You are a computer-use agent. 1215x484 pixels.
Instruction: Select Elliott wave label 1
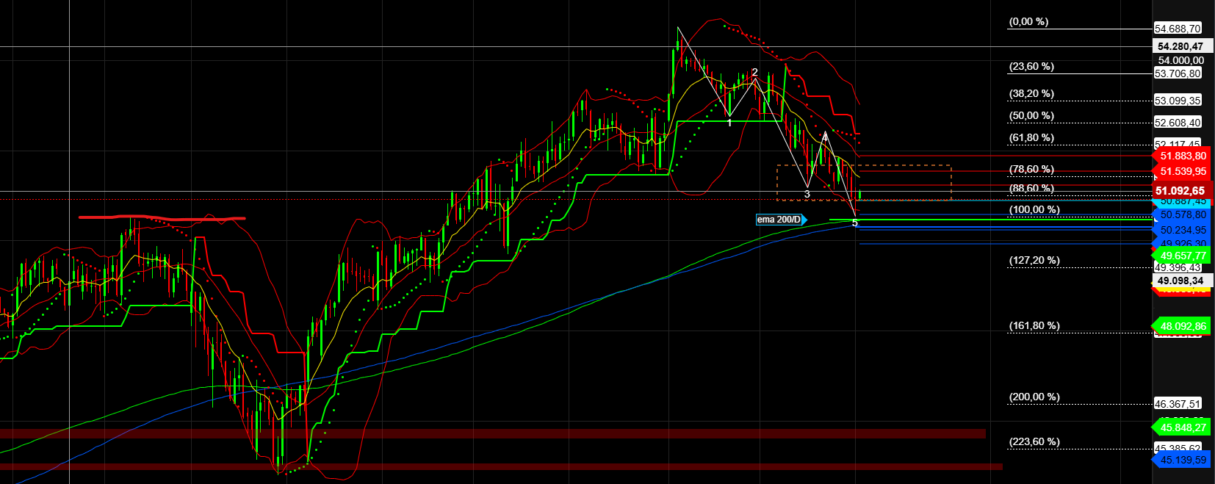pyautogui.click(x=729, y=123)
